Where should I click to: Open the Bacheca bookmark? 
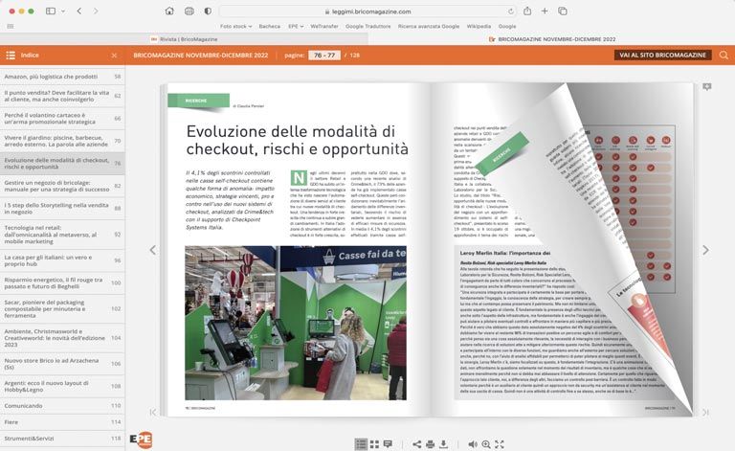pos(270,26)
